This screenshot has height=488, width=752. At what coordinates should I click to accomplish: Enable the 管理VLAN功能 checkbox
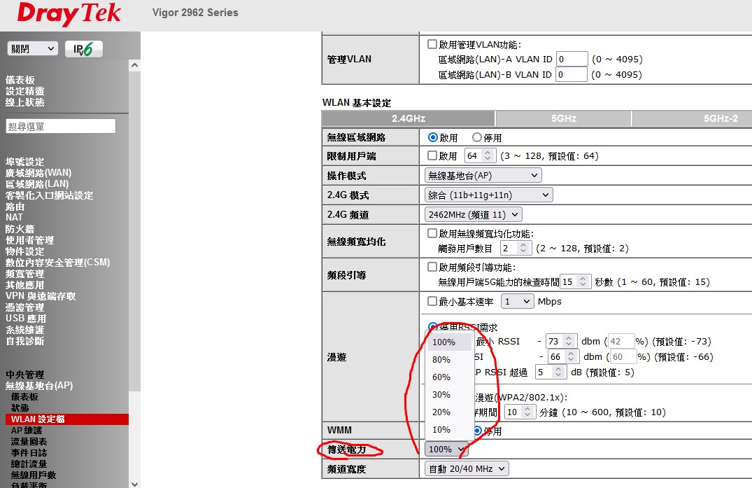(432, 44)
